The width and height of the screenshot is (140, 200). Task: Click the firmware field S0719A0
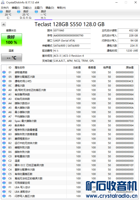click(72, 30)
